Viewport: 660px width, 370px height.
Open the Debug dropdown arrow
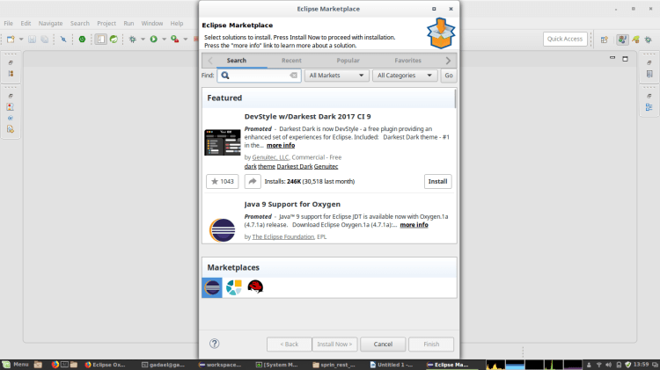point(143,39)
